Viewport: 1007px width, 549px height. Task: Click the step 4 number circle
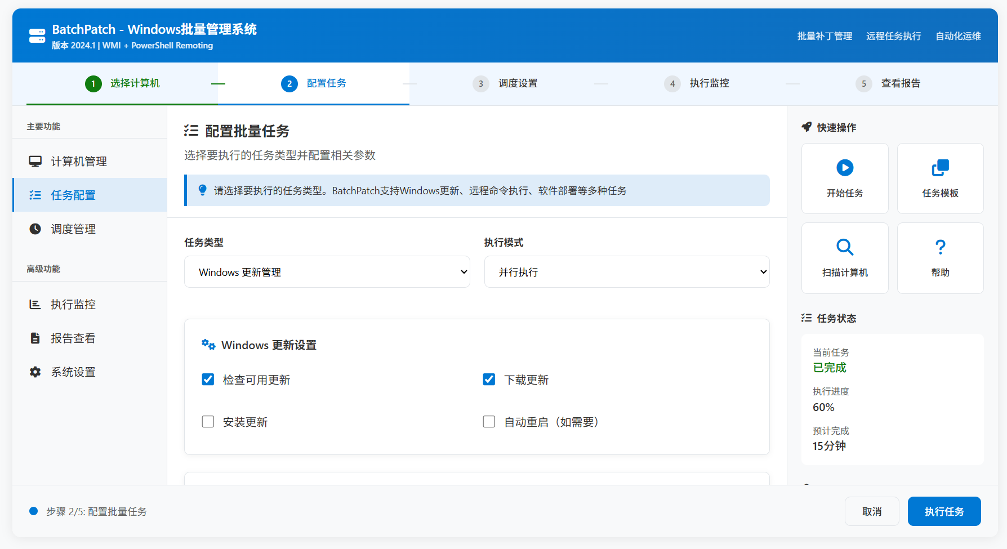[672, 84]
